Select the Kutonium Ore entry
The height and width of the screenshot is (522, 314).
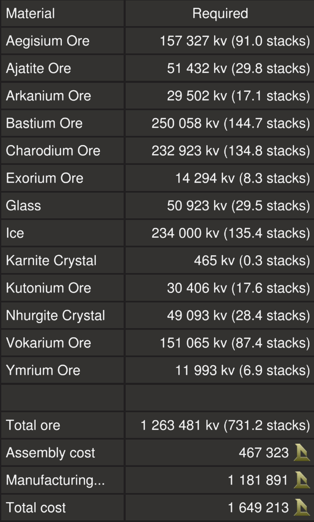(x=48, y=288)
